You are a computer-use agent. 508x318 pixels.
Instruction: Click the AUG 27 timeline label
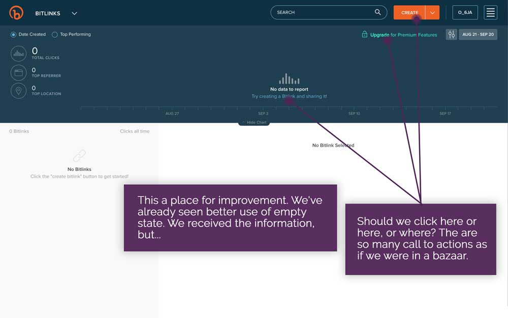pyautogui.click(x=172, y=113)
